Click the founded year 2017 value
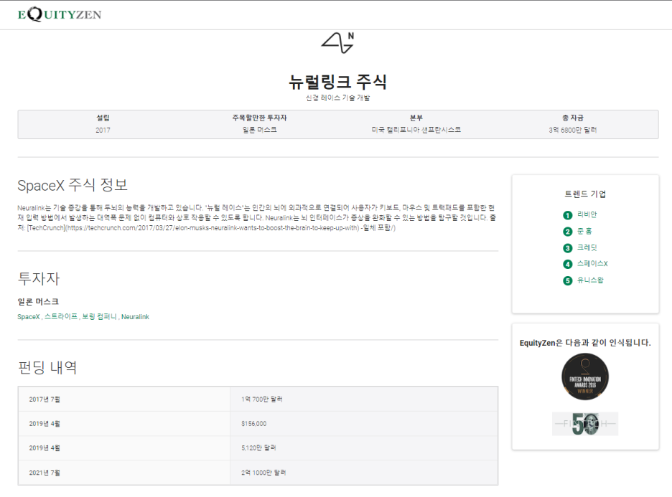Image resolution: width=672 pixels, height=497 pixels. click(x=103, y=130)
